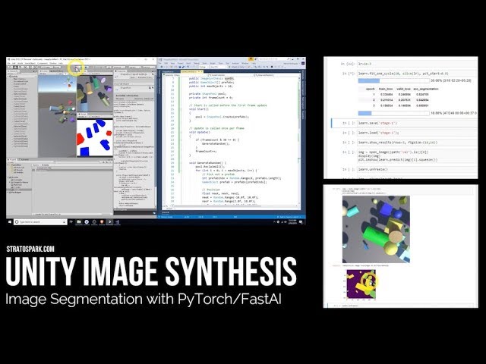Click 'Add to Source Control' in the status bar
This screenshot has width=486, height=364.
pos(289,217)
